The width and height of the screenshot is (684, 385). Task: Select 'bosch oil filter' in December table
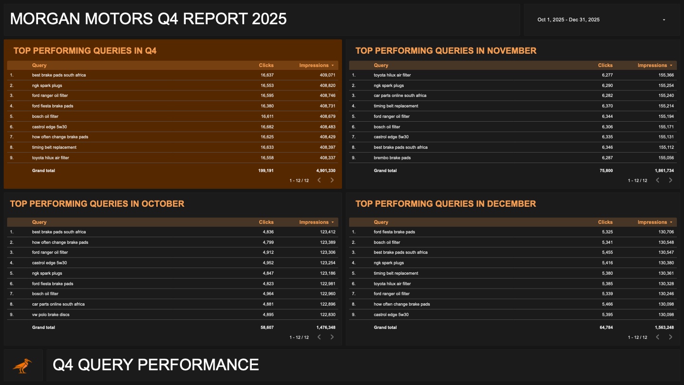(x=387, y=242)
